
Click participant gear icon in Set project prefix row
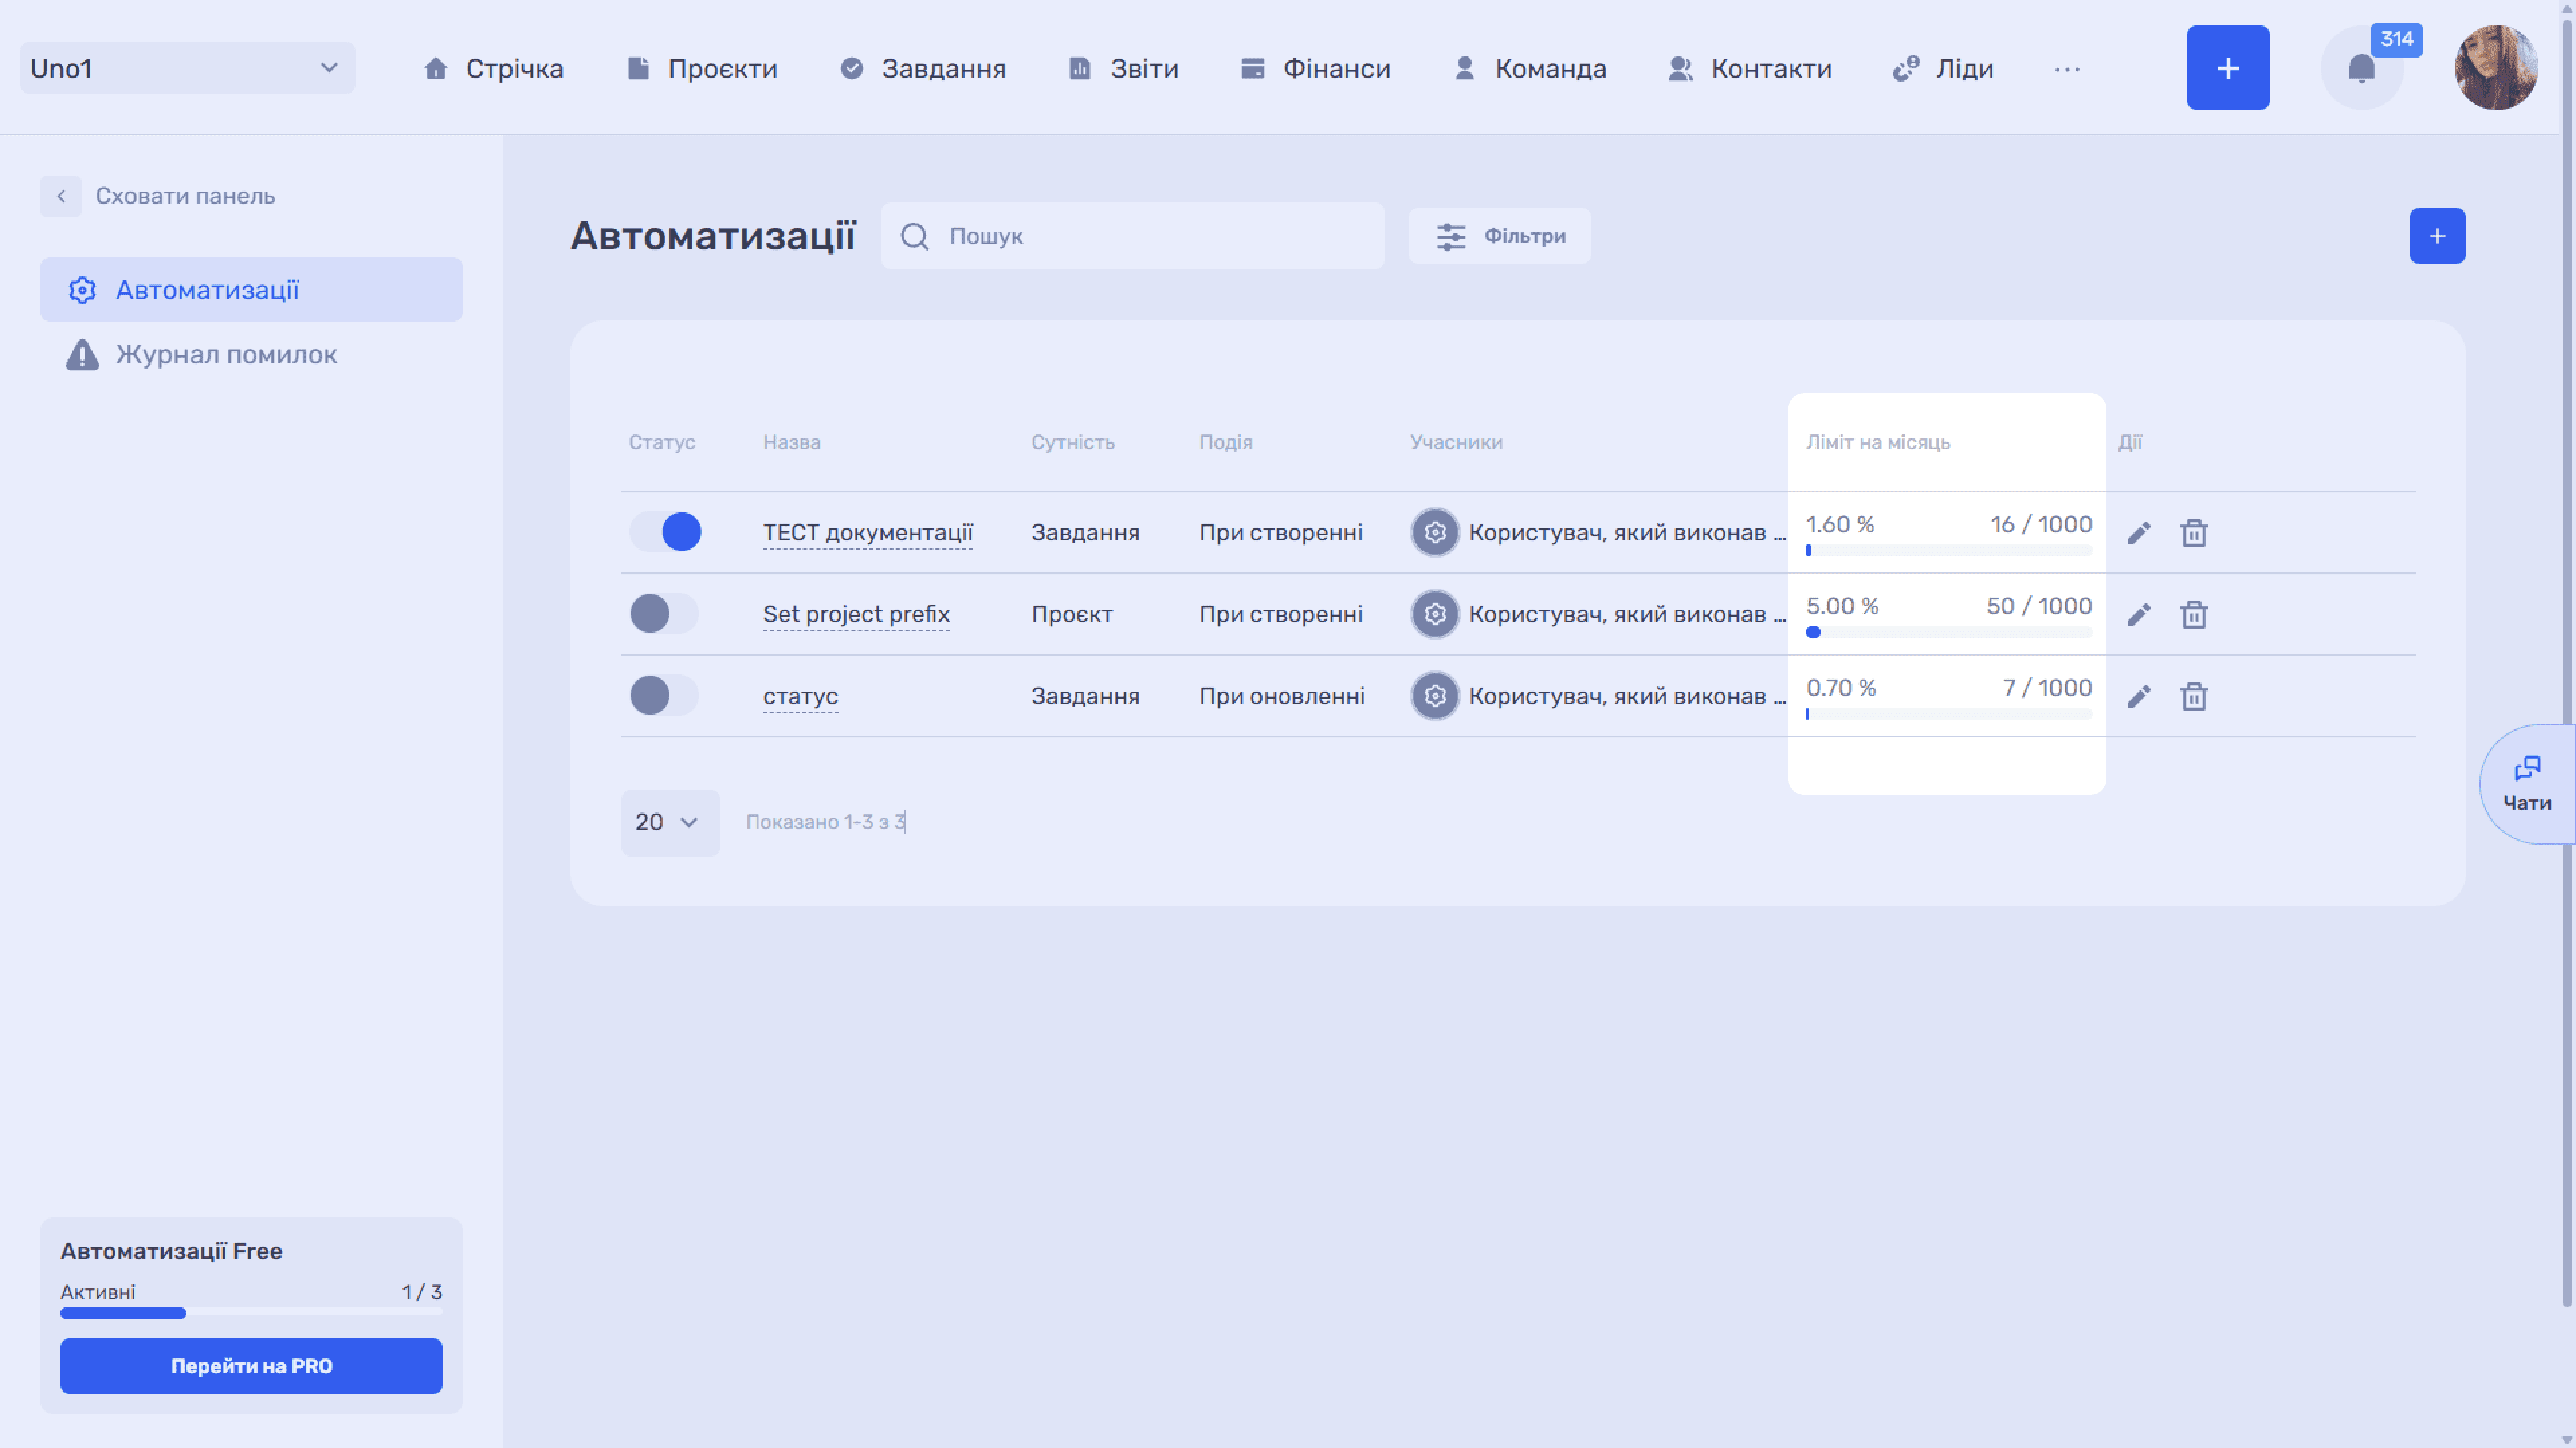click(x=1434, y=615)
